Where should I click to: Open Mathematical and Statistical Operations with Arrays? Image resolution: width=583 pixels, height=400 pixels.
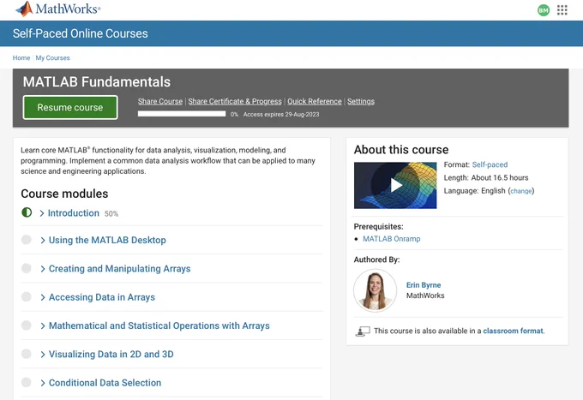159,326
